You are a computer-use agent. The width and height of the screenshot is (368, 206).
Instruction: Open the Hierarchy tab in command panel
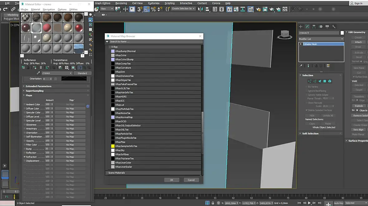click(314, 27)
